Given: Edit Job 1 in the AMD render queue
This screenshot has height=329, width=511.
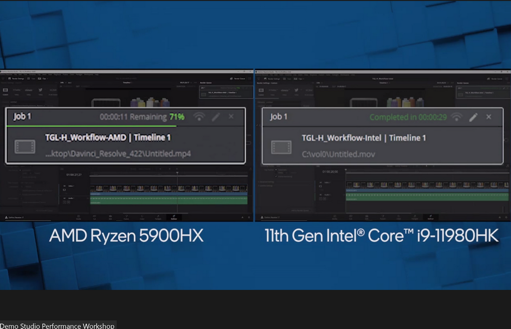Looking at the screenshot, I should point(216,117).
